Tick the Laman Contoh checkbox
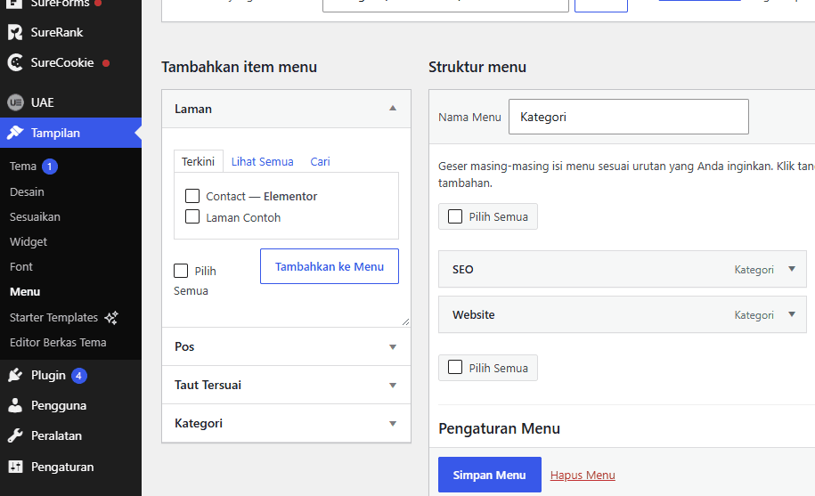815x496 pixels. click(x=192, y=216)
